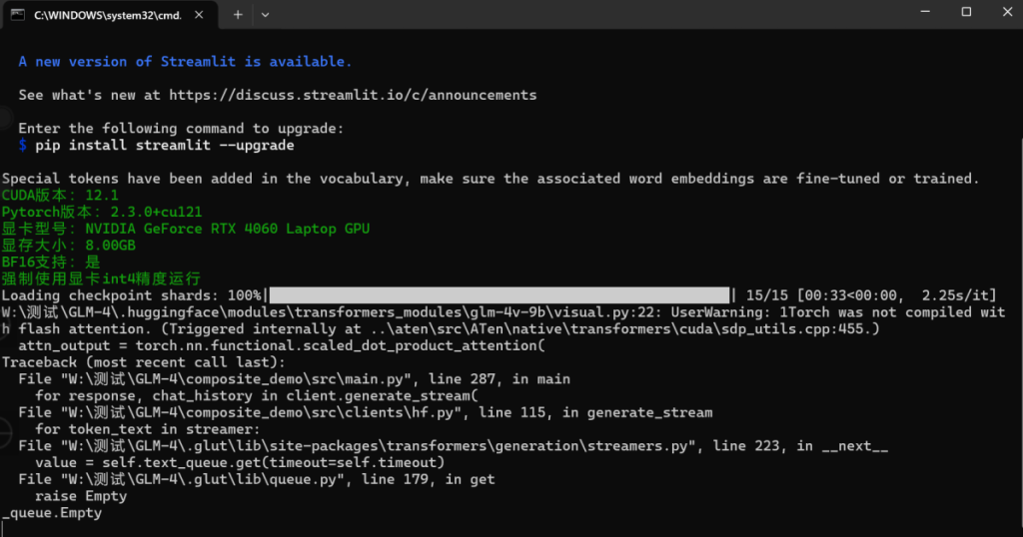Click the loading checkpoint shards progress bar

[x=499, y=295]
